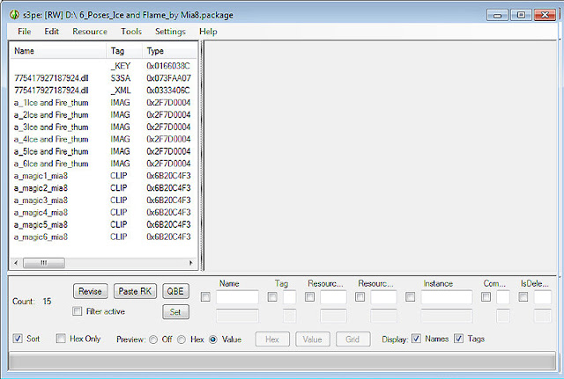Click the Paste RK button
The width and height of the screenshot is (564, 379).
pos(135,291)
